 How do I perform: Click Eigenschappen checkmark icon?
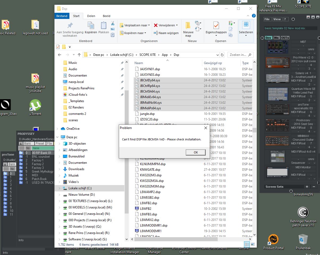coord(216,26)
